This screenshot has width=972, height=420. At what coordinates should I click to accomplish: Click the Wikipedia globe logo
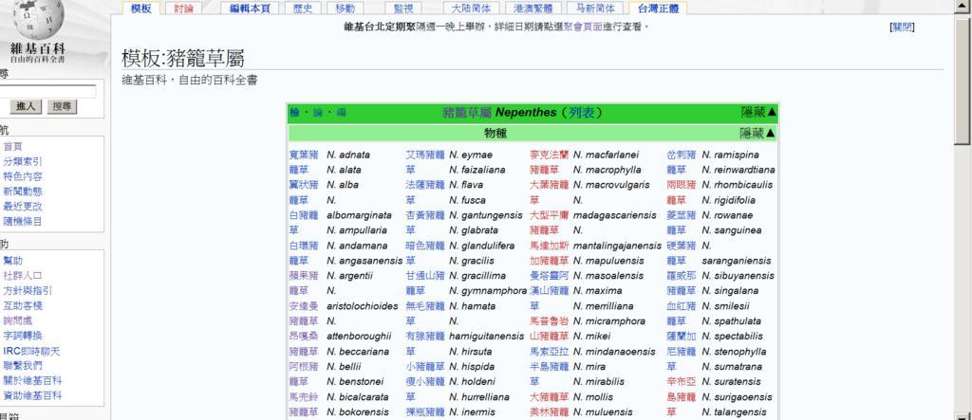pos(38,19)
